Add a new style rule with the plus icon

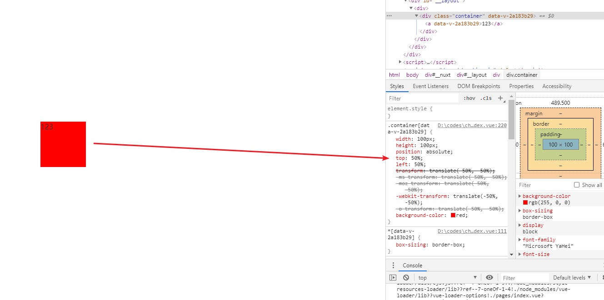pyautogui.click(x=500, y=98)
